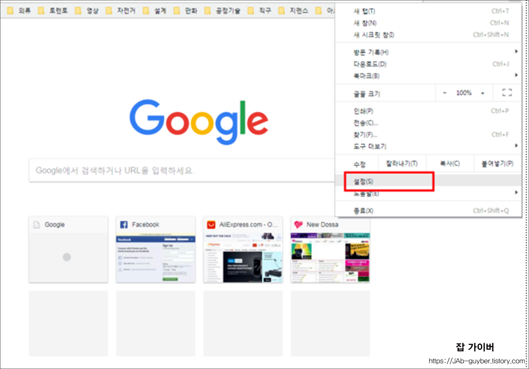Focus the Google search or URL box

click(x=182, y=170)
